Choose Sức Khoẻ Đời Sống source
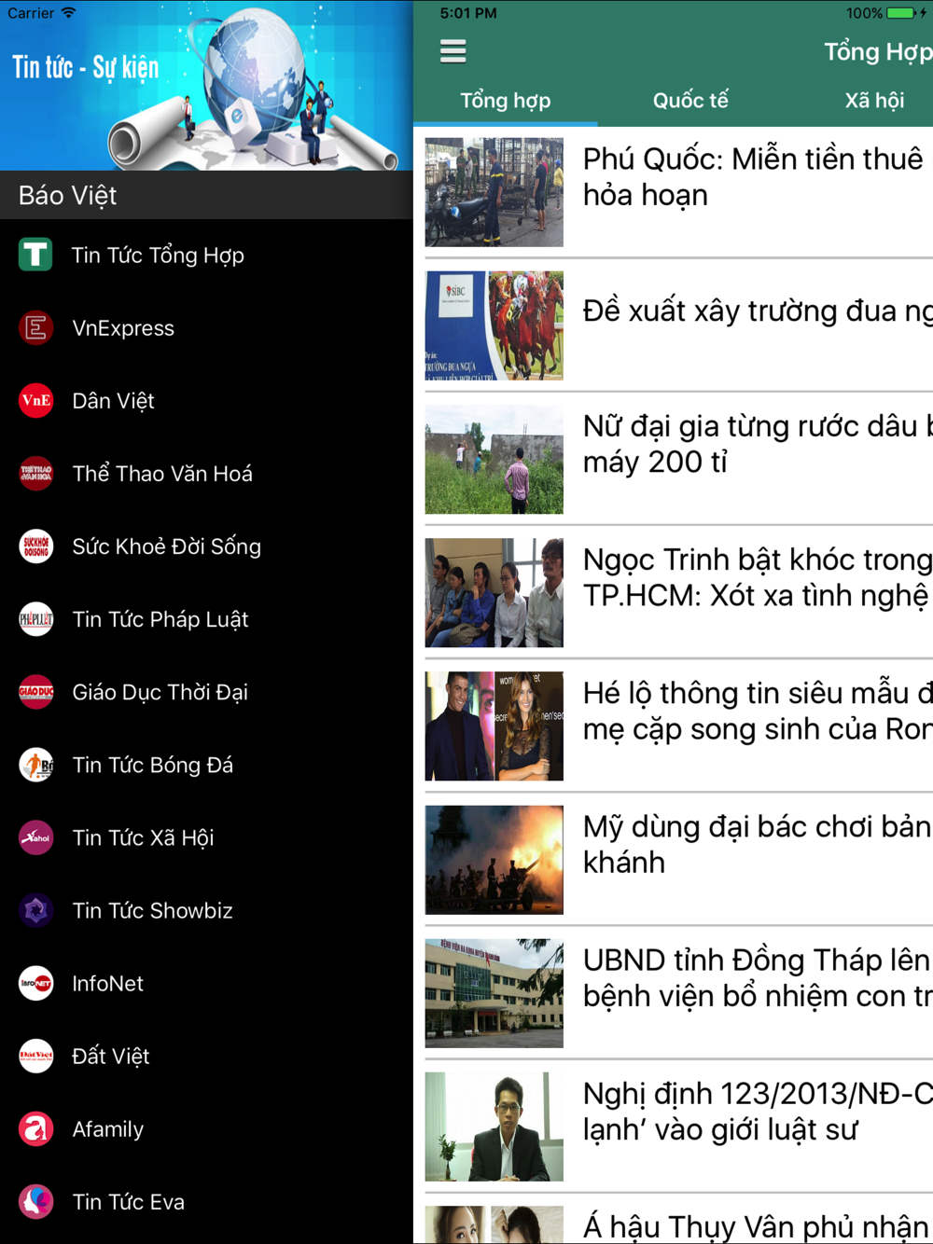This screenshot has width=933, height=1244. pos(206,546)
